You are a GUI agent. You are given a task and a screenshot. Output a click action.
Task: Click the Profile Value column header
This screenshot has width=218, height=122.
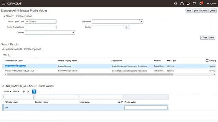tap(130, 102)
